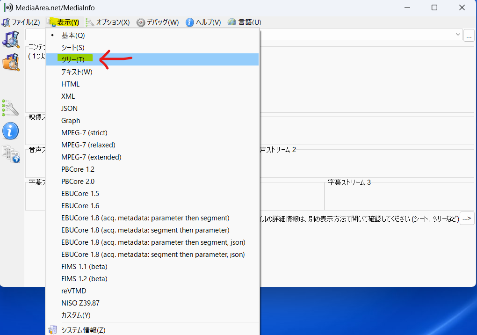
Task: Choose EBUCore 1.6 format
Action: pyautogui.click(x=152, y=206)
